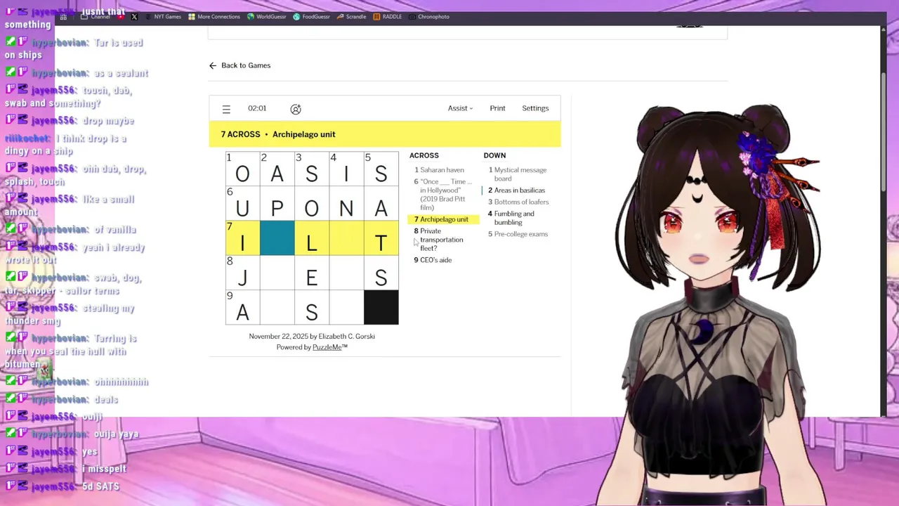Open the More Connections bookmark
This screenshot has width=899, height=506.
214,16
